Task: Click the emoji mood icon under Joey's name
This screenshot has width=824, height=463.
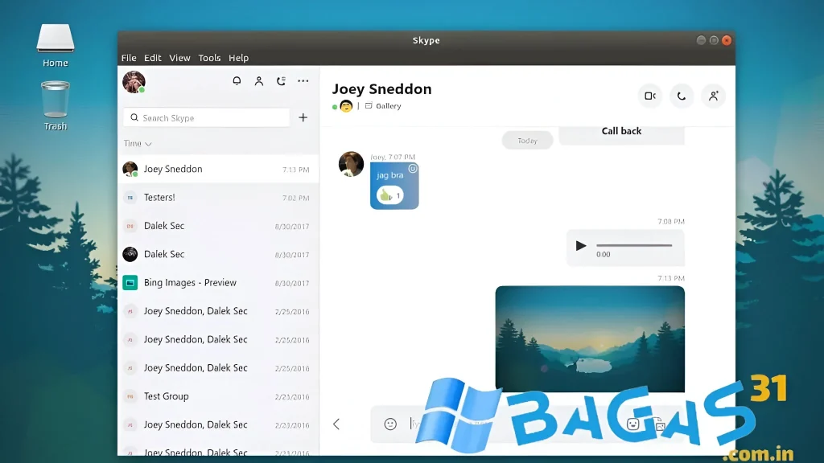Action: [346, 106]
